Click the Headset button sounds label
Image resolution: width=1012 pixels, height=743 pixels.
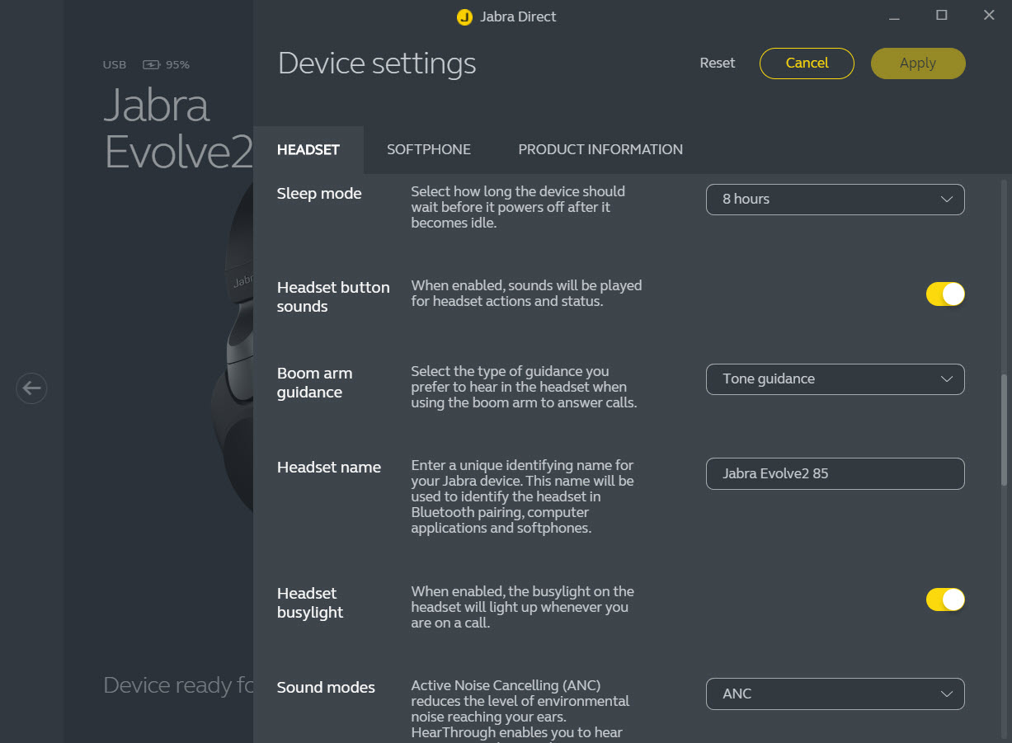(x=333, y=297)
